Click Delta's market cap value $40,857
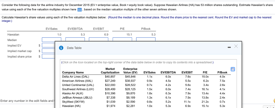The width and height of the screenshot is (275, 108). click(x=110, y=76)
